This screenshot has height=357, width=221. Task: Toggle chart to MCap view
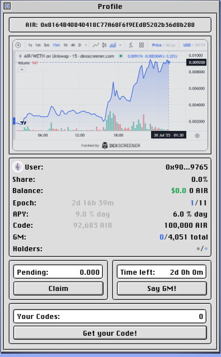tap(171, 45)
